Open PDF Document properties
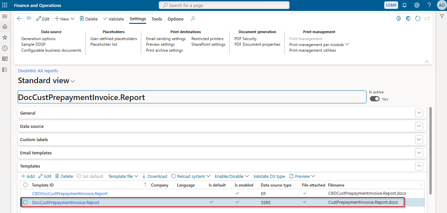Image resolution: width=447 pixels, height=213 pixels. pos(257,44)
